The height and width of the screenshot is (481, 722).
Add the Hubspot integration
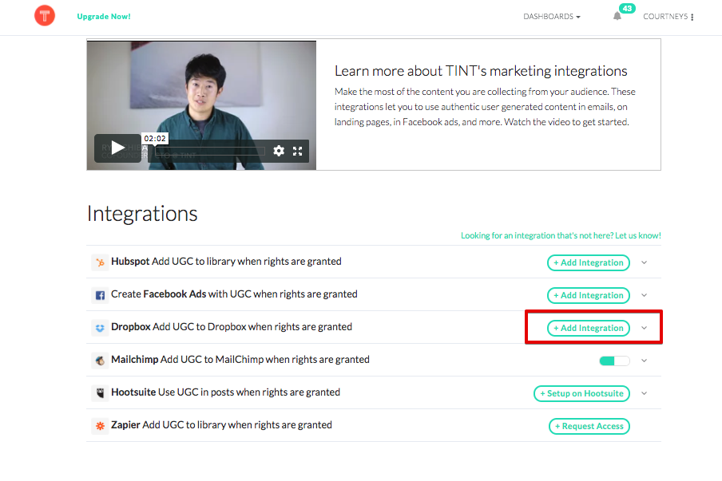pyautogui.click(x=588, y=262)
